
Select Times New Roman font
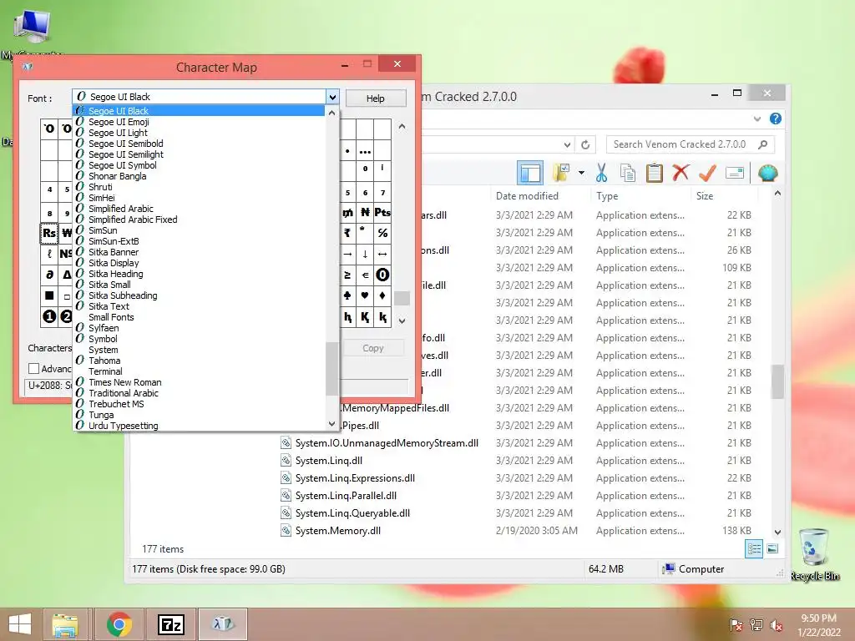click(x=125, y=382)
